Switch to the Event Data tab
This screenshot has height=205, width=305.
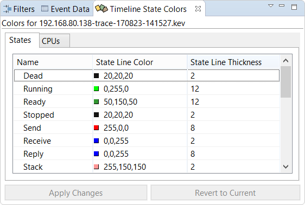pyautogui.click(x=65, y=9)
